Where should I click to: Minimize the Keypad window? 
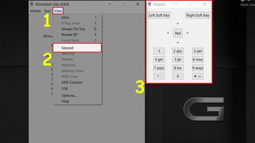[x=176, y=4]
